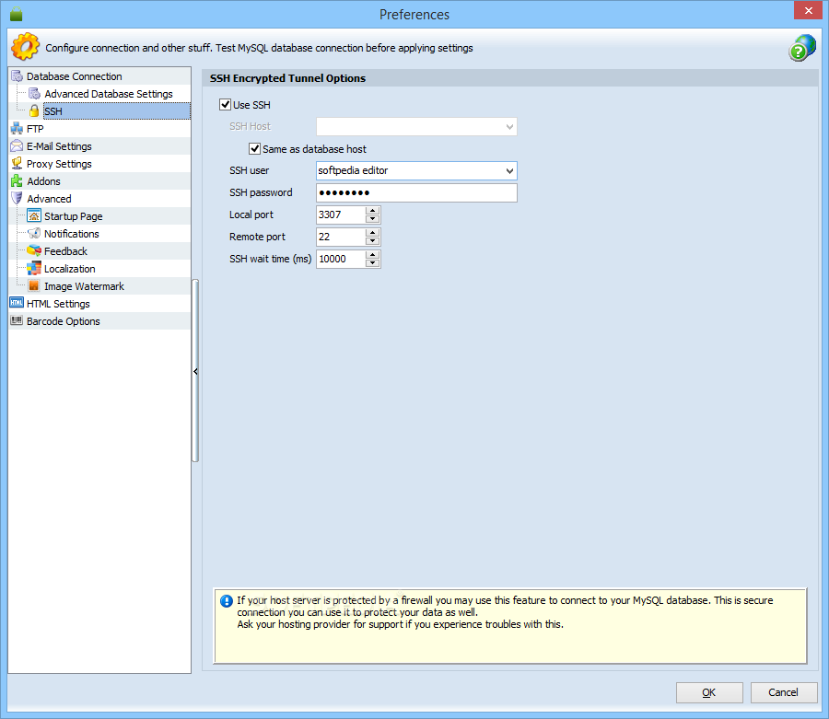Open the SSH Host dropdown arrow

509,127
